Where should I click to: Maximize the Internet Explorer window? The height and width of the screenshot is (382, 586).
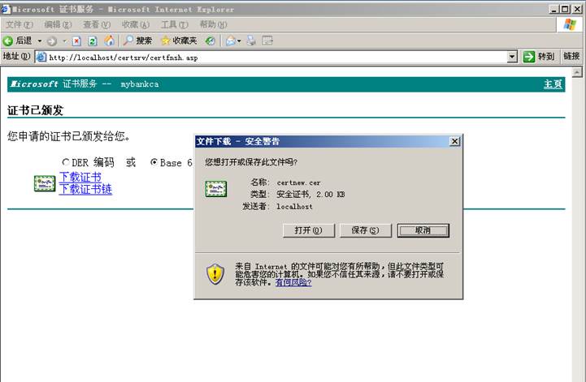pyautogui.click(x=566, y=9)
